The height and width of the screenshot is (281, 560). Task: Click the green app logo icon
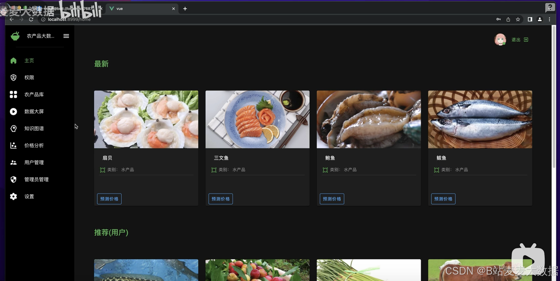tap(15, 36)
